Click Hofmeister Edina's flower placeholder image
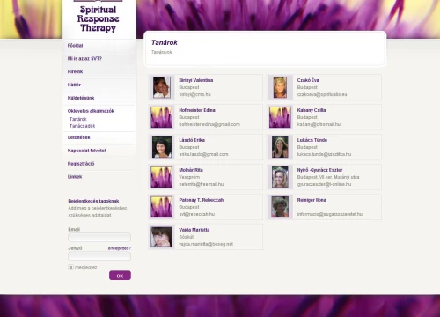 point(162,117)
